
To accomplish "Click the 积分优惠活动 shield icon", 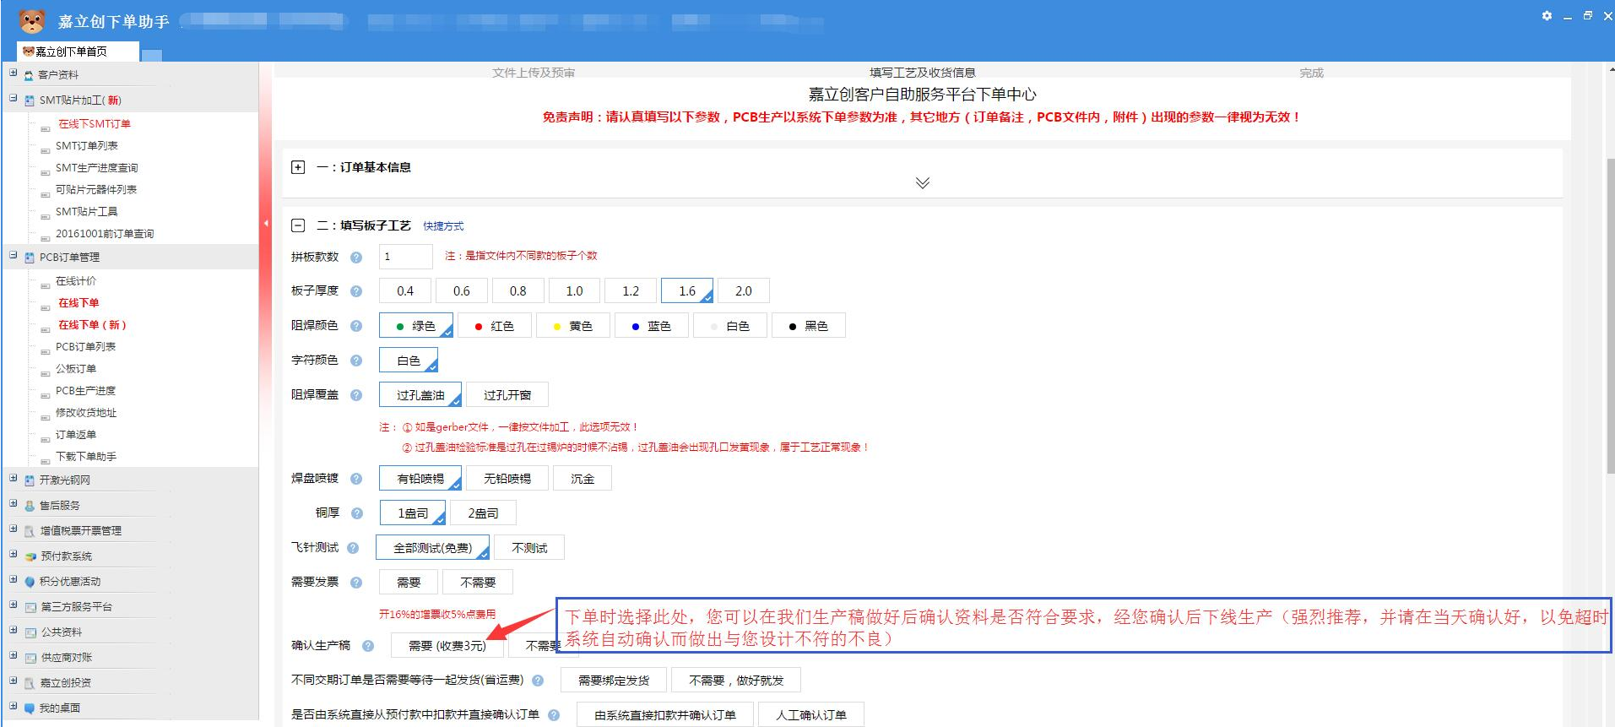I will (x=30, y=582).
